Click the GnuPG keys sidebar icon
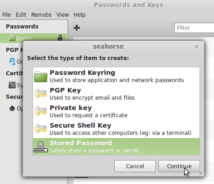 click(x=12, y=61)
